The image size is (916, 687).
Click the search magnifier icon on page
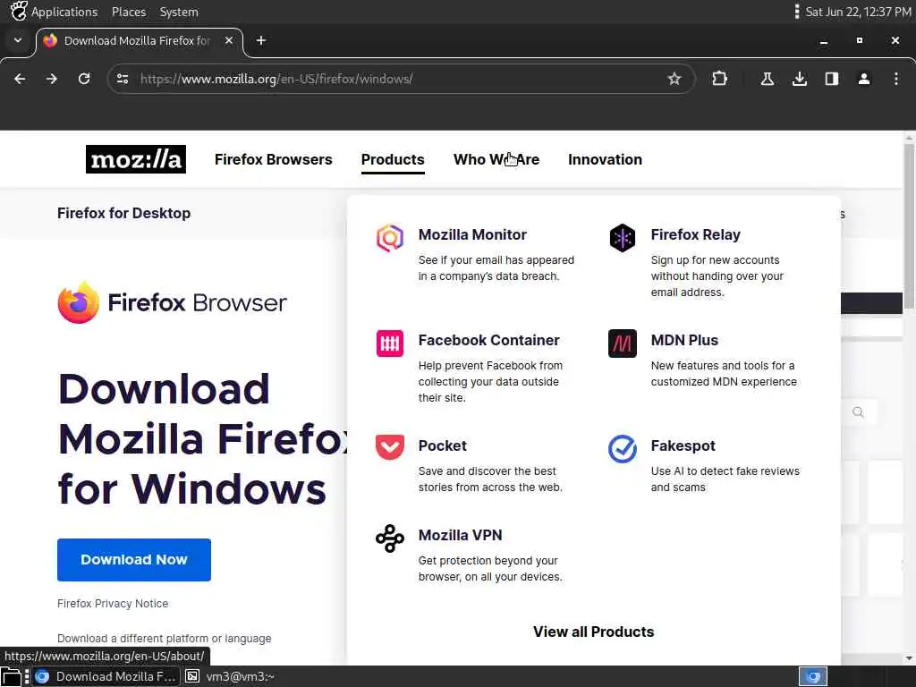pos(858,412)
